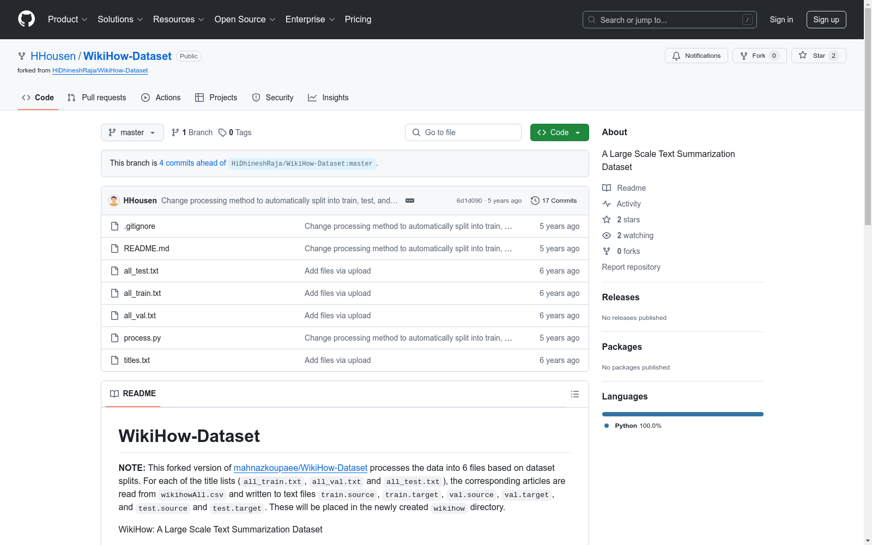872x545 pixels.
Task: Expand the Resources menu
Action: 179,20
